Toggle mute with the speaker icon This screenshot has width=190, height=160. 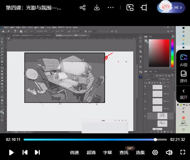coord(169,152)
